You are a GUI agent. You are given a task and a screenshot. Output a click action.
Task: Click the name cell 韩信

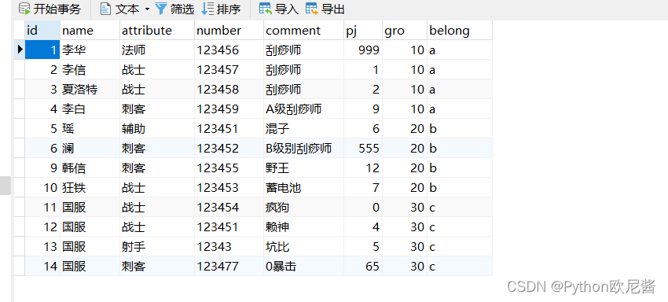[90, 168]
